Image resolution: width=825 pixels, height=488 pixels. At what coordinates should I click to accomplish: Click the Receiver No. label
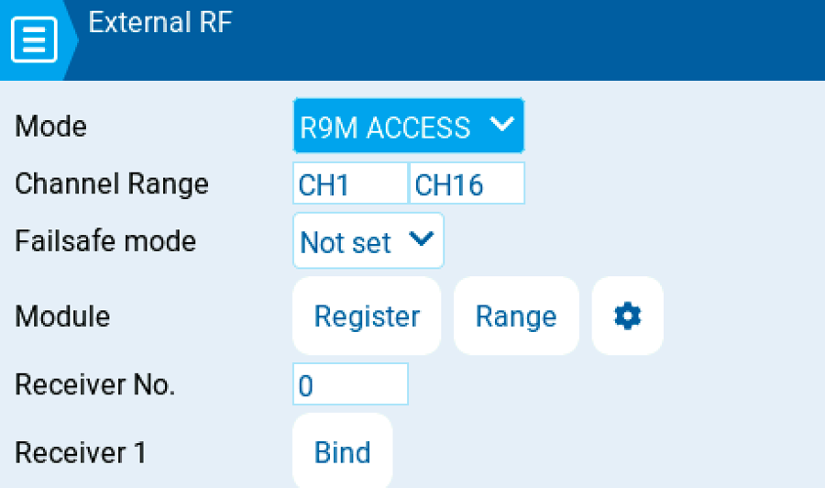point(94,384)
